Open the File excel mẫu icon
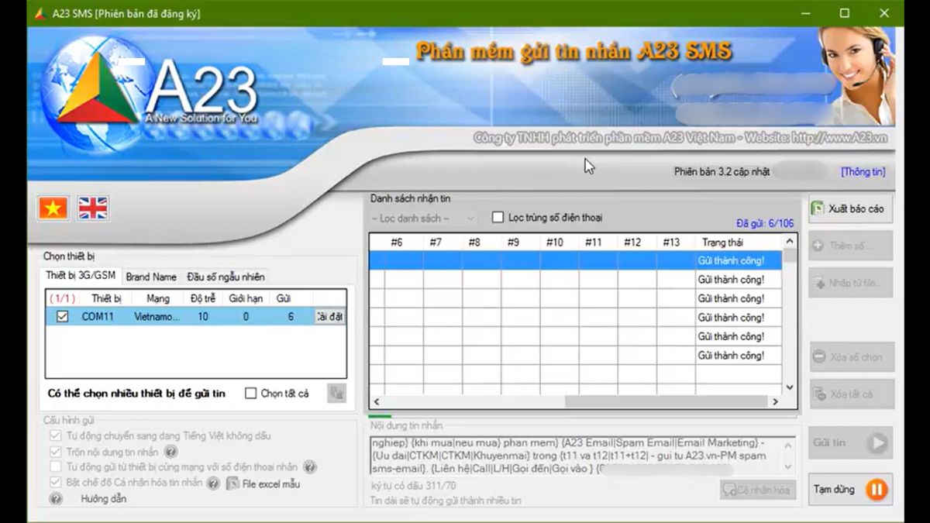Image resolution: width=930 pixels, height=523 pixels. coord(232,483)
